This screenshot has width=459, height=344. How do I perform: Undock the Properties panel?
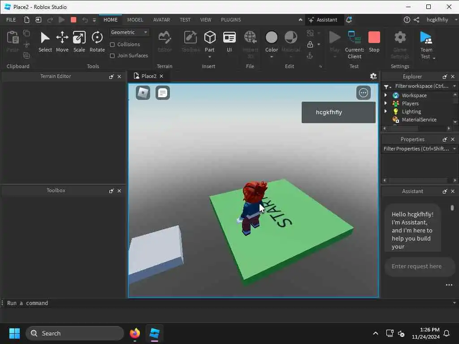[445, 139]
